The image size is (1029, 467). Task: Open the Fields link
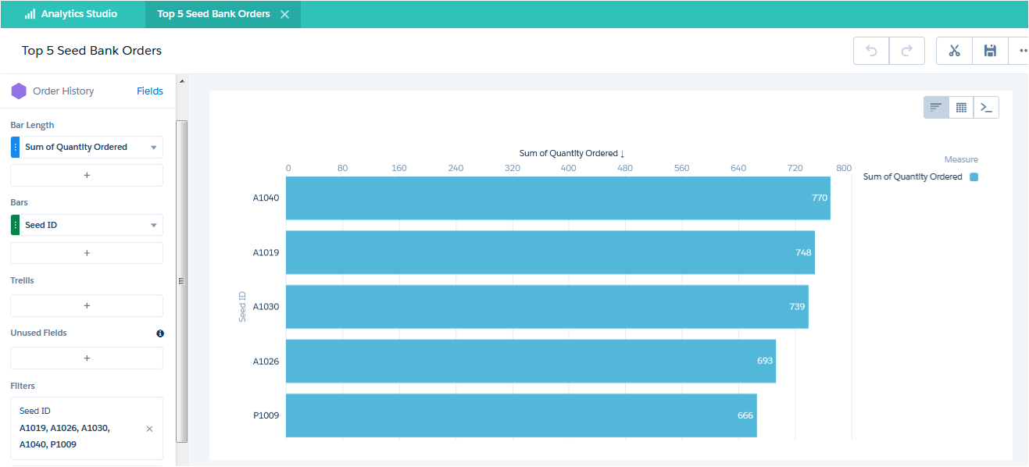click(x=150, y=91)
